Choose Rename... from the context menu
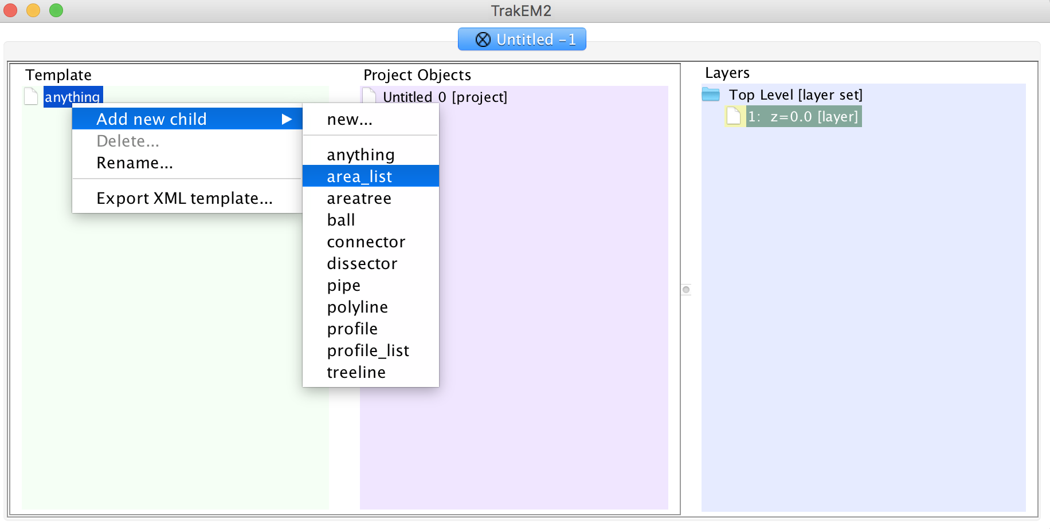This screenshot has width=1050, height=529. [x=187, y=163]
